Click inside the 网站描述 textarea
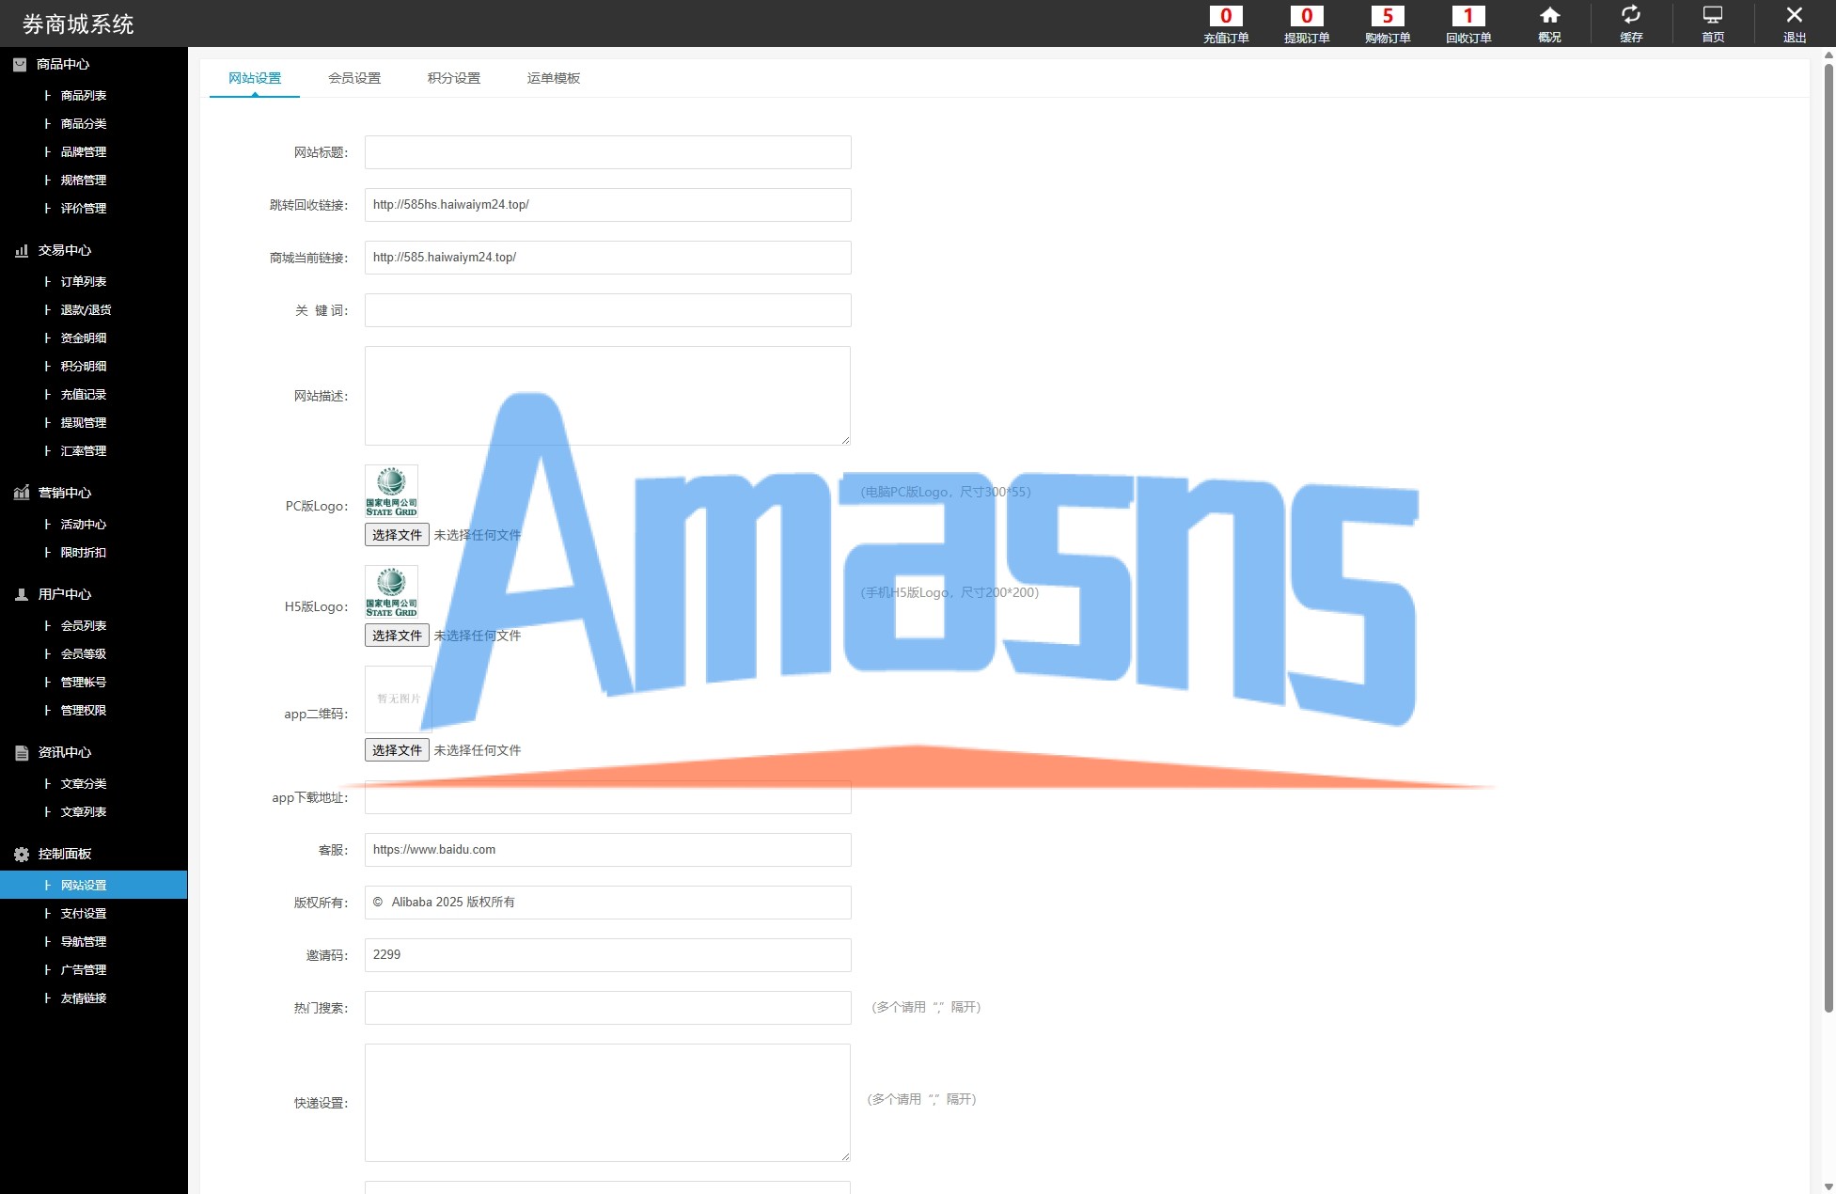 click(x=608, y=396)
